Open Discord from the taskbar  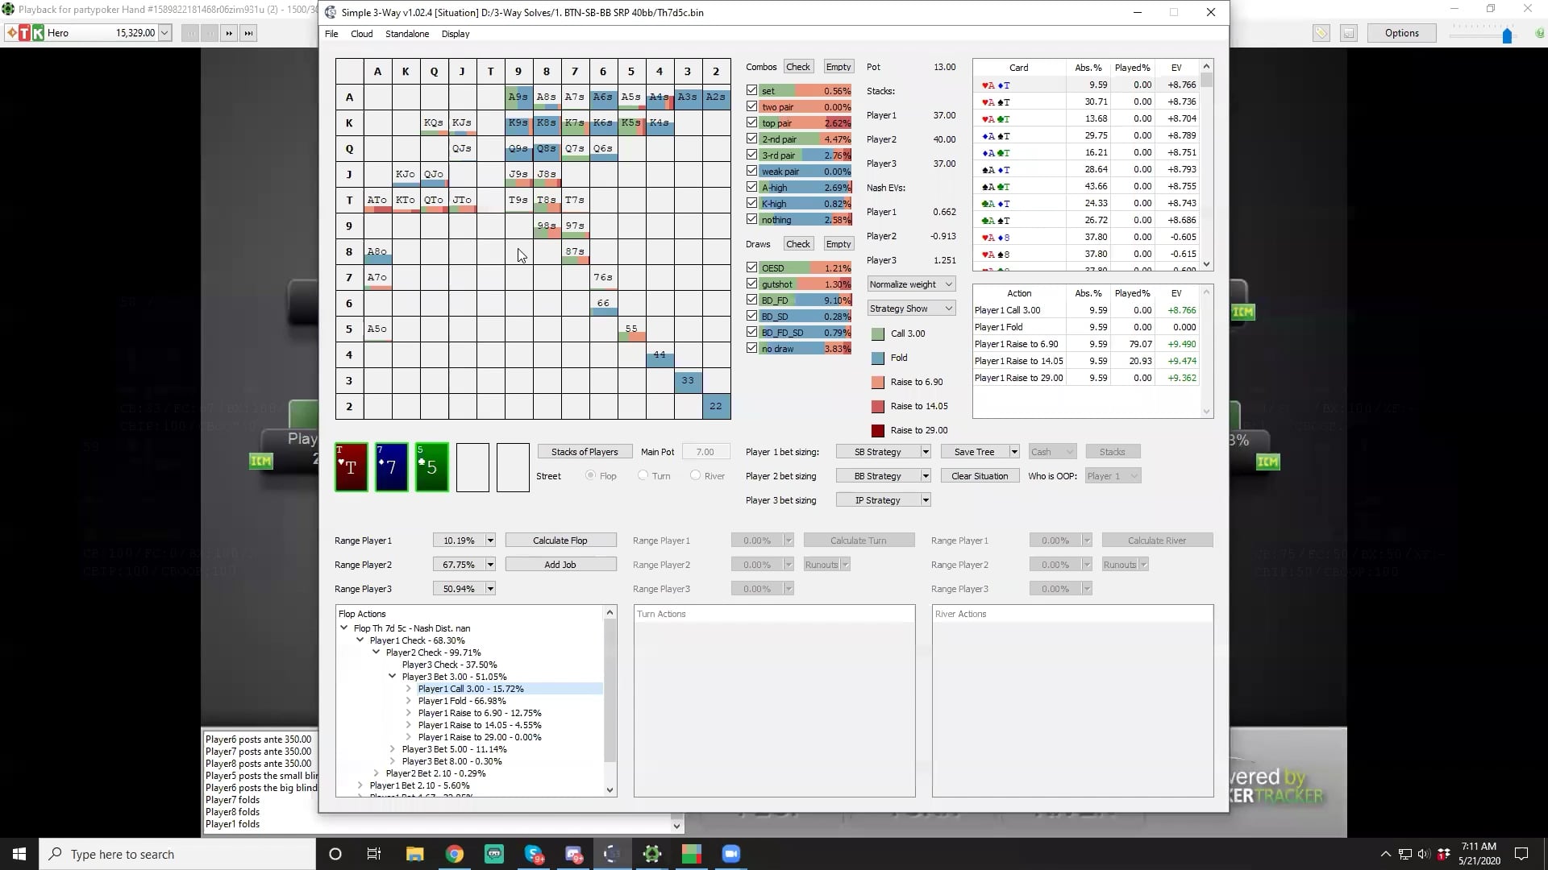(573, 854)
